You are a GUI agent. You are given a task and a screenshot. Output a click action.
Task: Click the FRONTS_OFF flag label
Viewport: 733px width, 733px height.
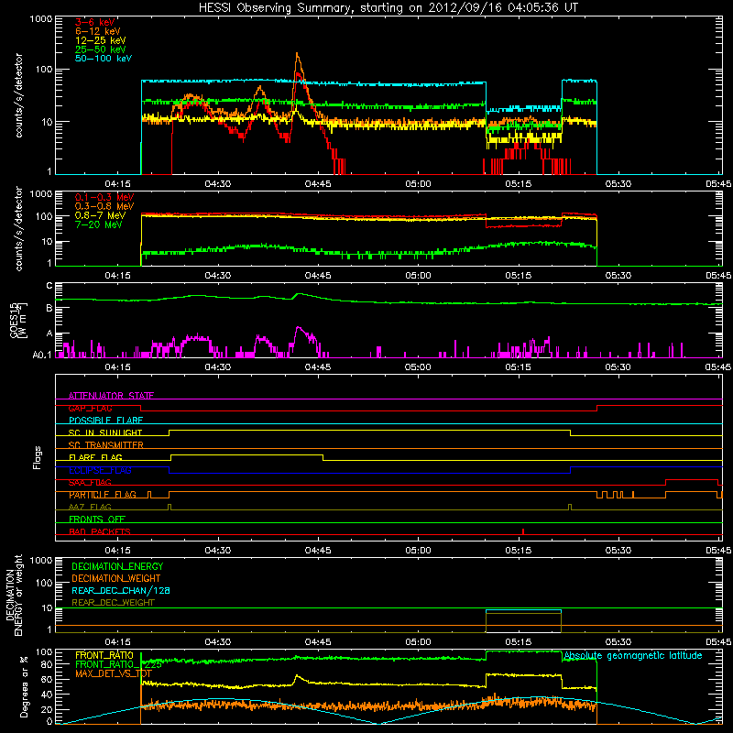click(97, 519)
